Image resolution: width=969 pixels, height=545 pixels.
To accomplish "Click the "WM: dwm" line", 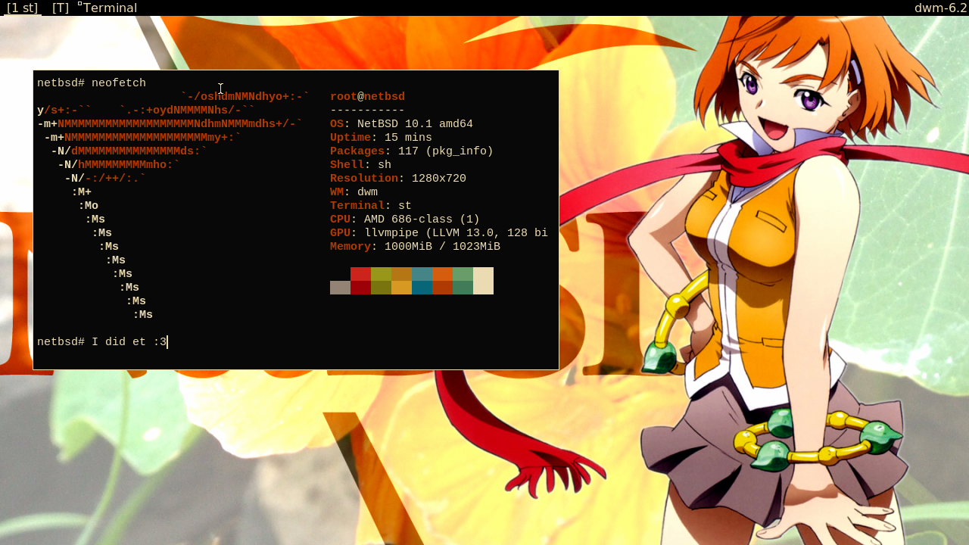I will [354, 192].
